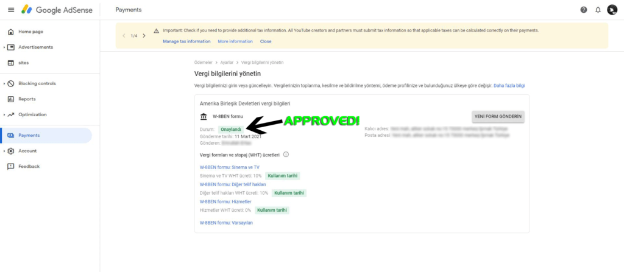Click Kullanım tarihi badge for Sinema ve TV

(x=282, y=176)
